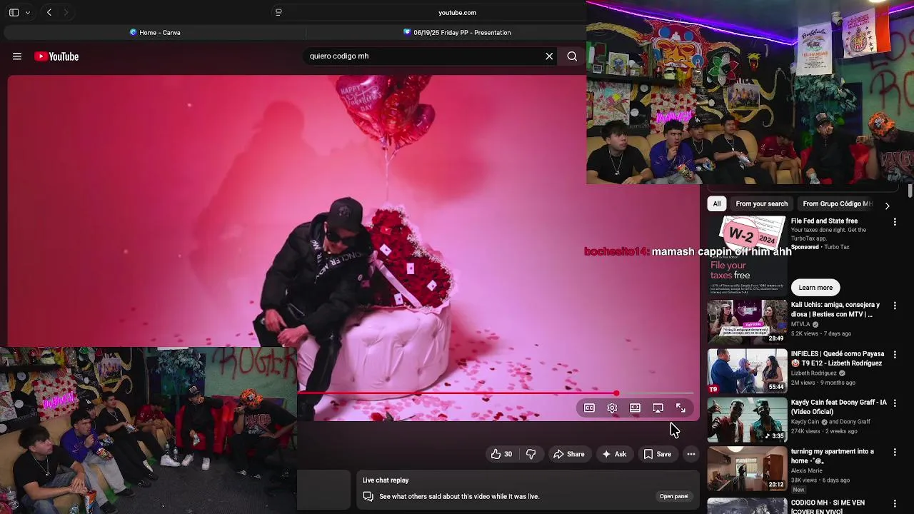
Task: Open options for the apartment video
Action: 895,453
